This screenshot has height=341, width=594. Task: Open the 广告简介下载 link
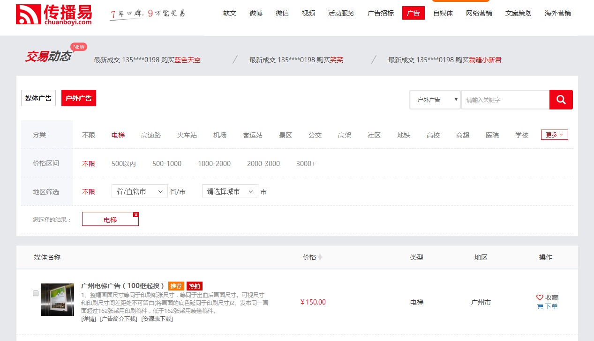pos(119,319)
